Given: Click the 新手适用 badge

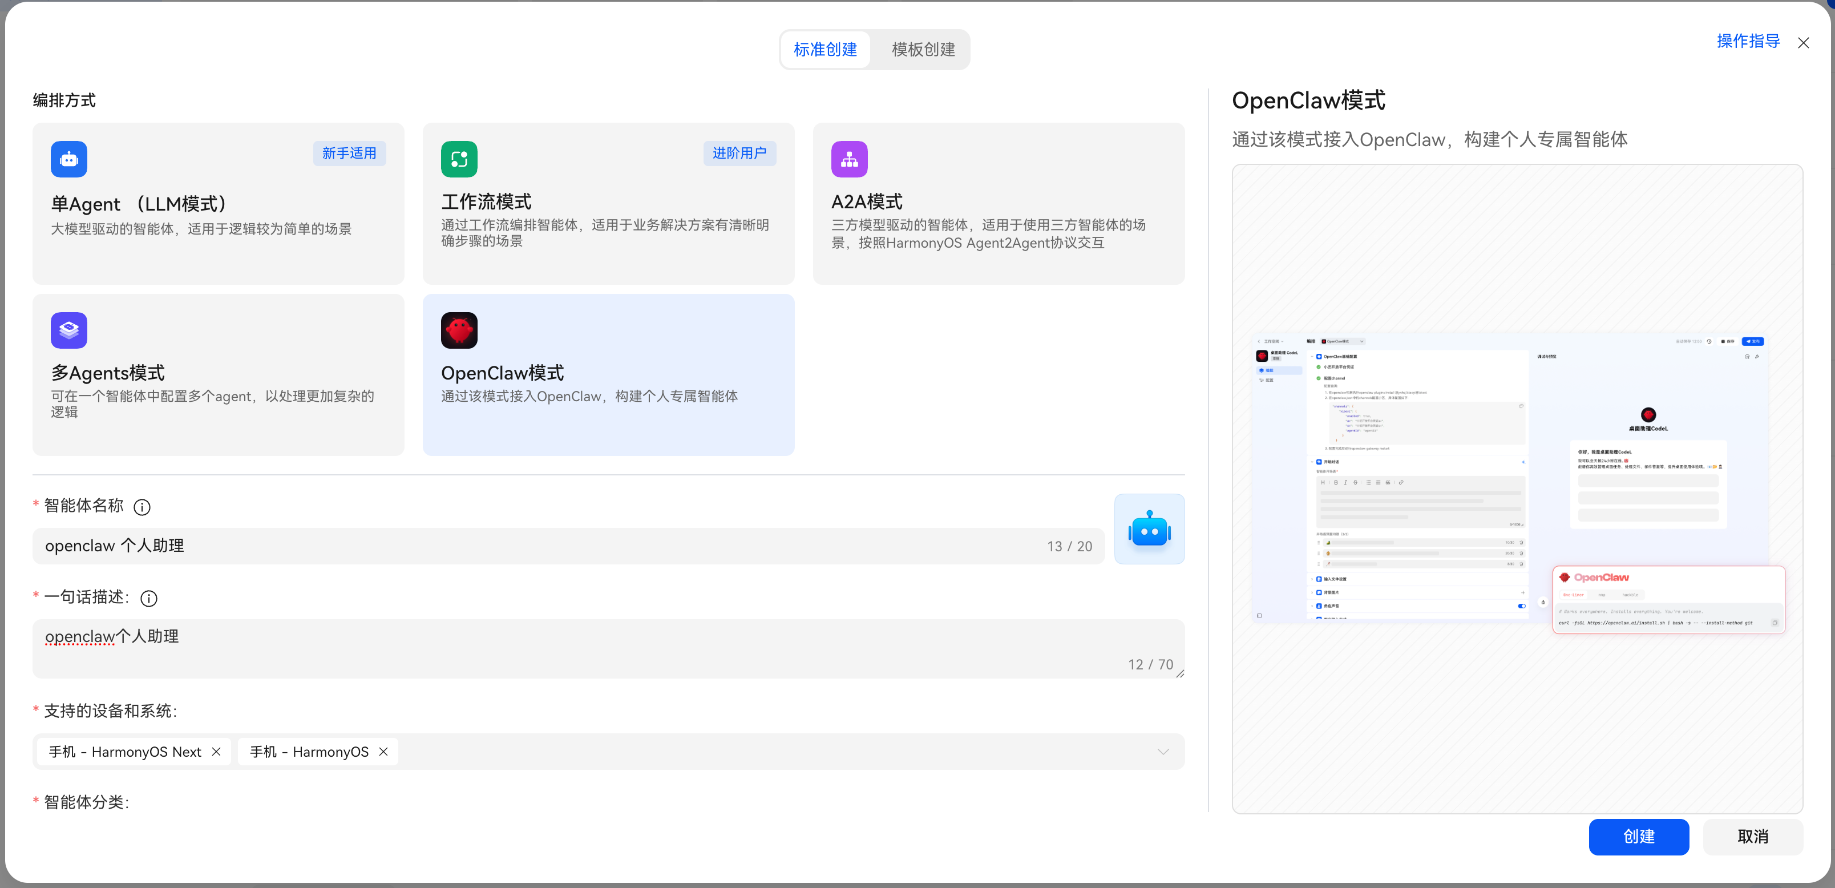Looking at the screenshot, I should click(x=349, y=153).
